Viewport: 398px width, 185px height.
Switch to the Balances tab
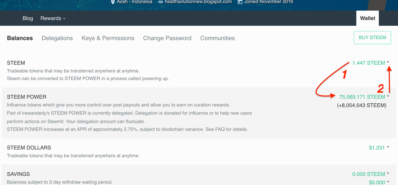[x=20, y=38]
